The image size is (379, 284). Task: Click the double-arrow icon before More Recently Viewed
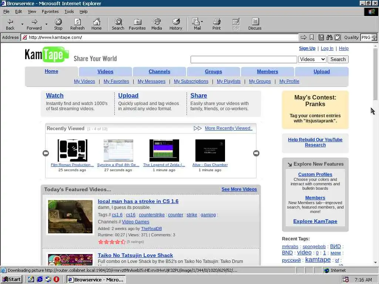pos(198,128)
